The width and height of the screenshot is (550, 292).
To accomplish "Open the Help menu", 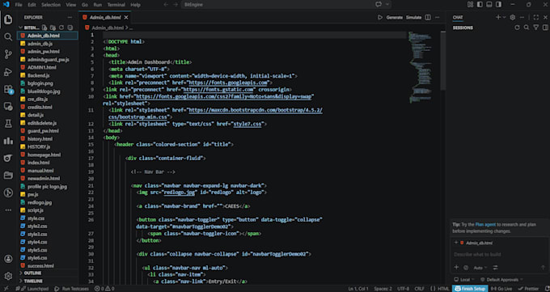I will click(135, 5).
